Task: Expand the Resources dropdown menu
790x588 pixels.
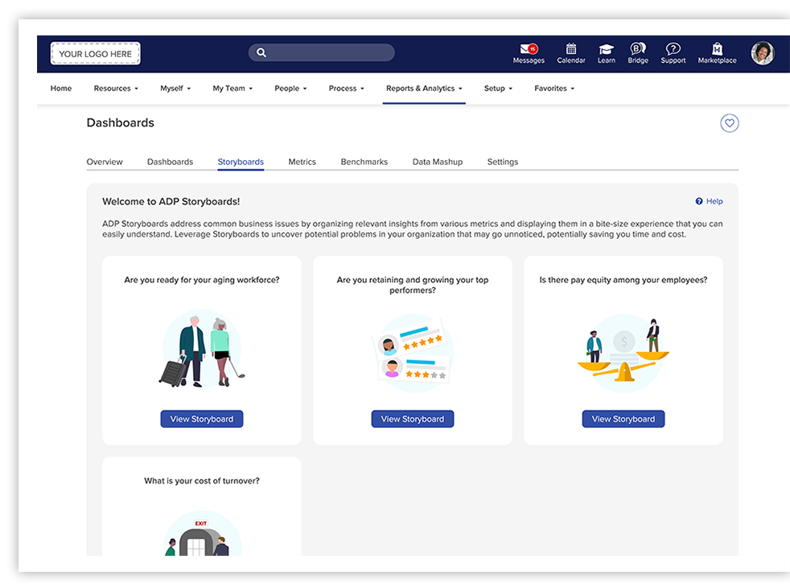Action: click(116, 88)
